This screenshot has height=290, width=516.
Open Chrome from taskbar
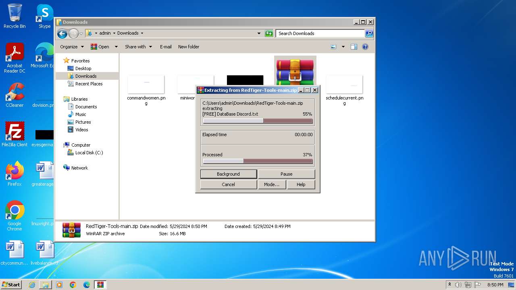(73, 285)
